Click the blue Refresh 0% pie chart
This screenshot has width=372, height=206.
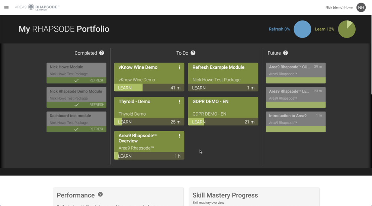pos(302,29)
